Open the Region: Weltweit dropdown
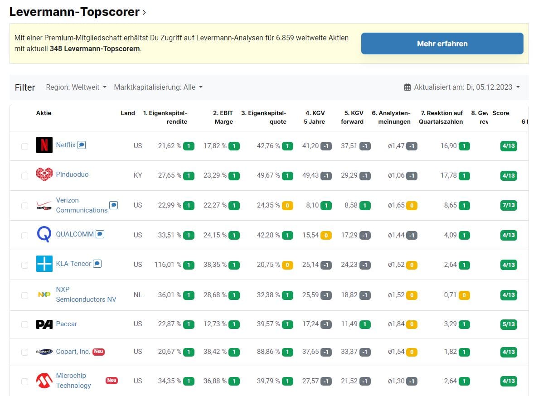 point(76,87)
